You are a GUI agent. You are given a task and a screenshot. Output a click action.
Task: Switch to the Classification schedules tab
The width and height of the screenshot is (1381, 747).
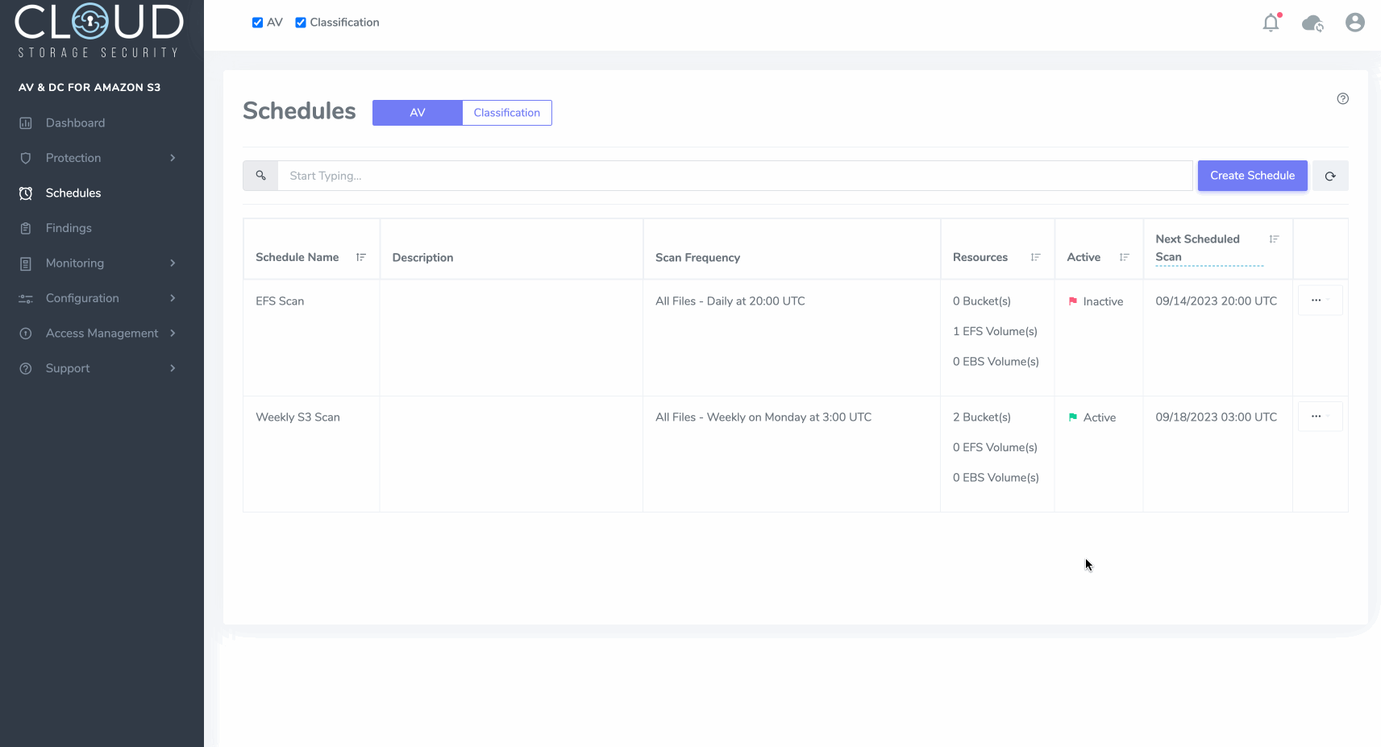[x=506, y=113]
